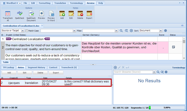Open filter bar settings gear
The height and width of the screenshot is (111, 187).
point(165,31)
